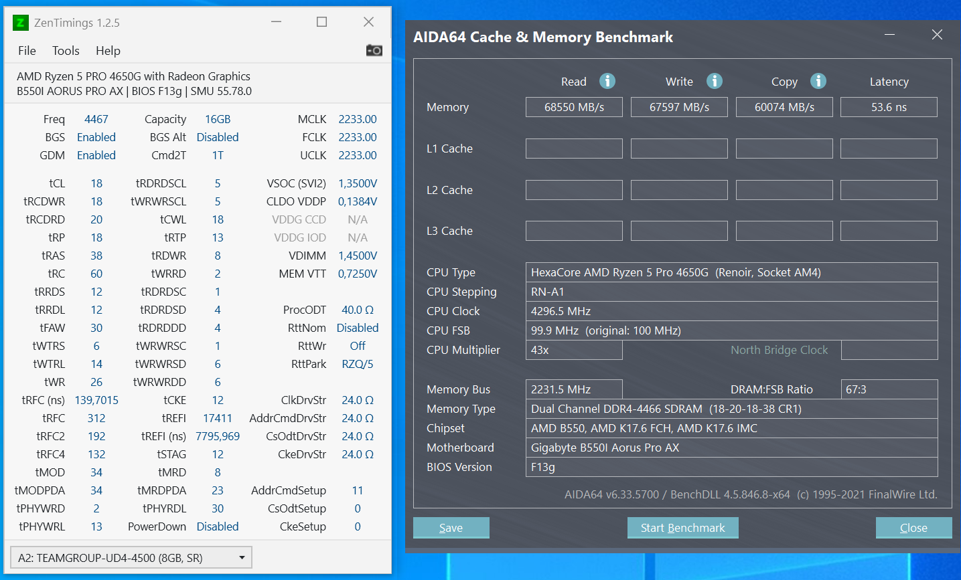The width and height of the screenshot is (961, 580).
Task: Click the tRFC value 312
Action: 96,418
